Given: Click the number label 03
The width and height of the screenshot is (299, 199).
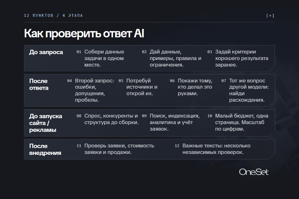Looking at the screenshot, I should tap(210, 52).
